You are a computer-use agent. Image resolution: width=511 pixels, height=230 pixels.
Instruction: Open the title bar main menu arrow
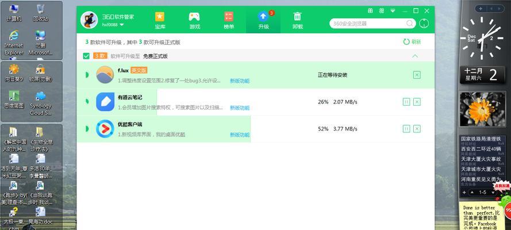tap(393, 10)
